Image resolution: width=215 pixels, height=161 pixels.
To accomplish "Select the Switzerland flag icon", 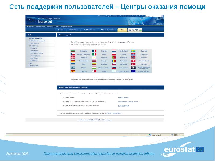I will point(133,61).
